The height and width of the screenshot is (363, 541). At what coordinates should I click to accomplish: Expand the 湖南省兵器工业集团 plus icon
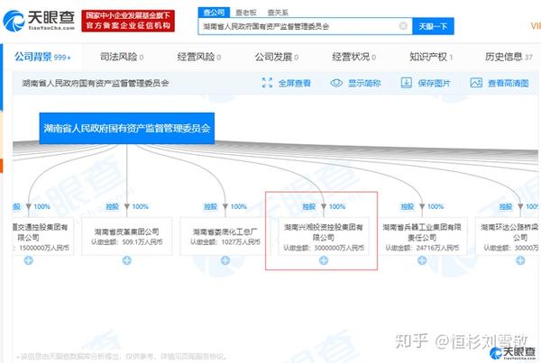pyautogui.click(x=422, y=260)
